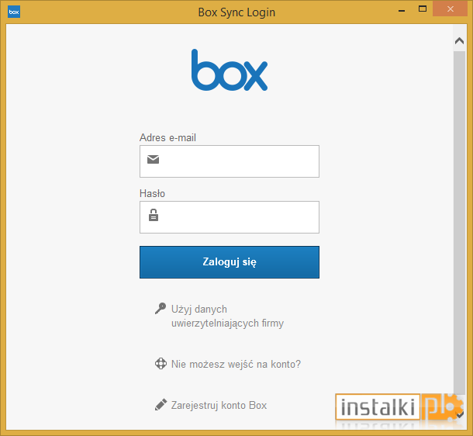Click the lifebuoy icon beside account help
Image resolution: width=473 pixels, height=436 pixels.
point(161,364)
